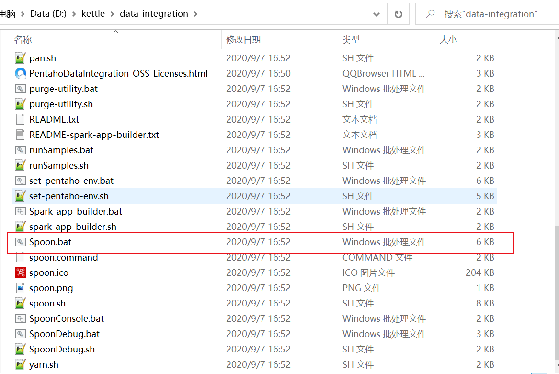Screen dimensions: 559x374
Task: Click COMMAND 文件 type cell
Action: [x=377, y=257]
